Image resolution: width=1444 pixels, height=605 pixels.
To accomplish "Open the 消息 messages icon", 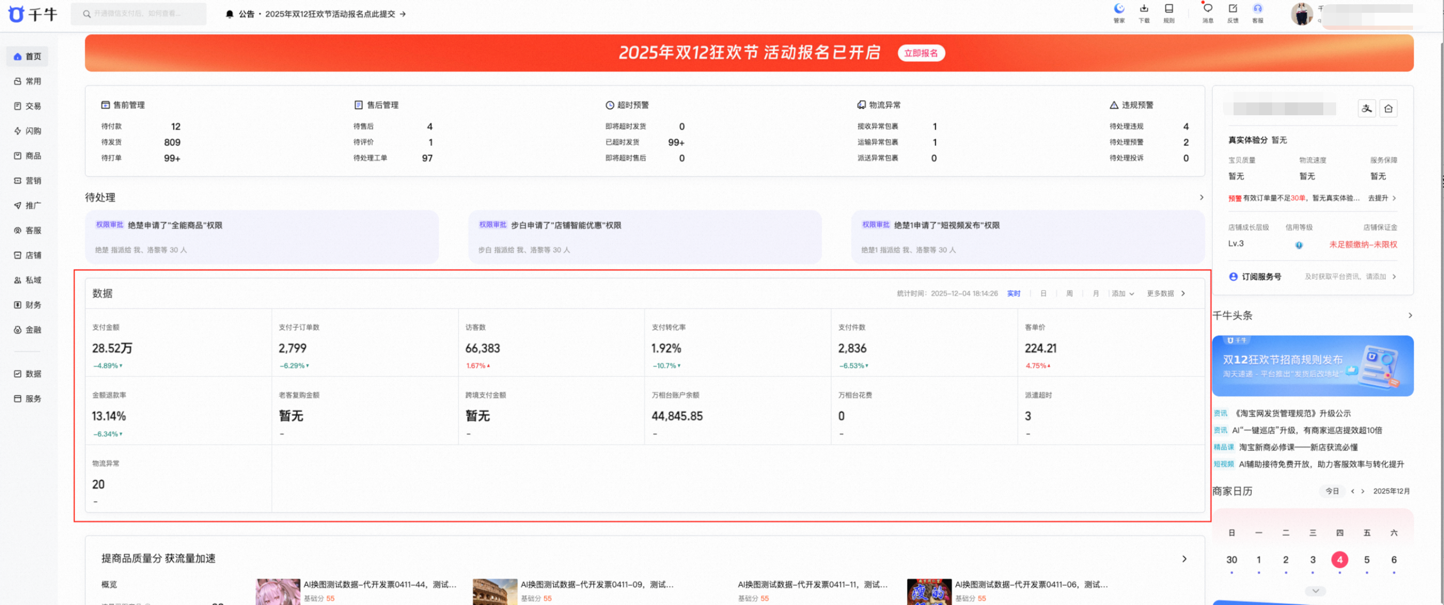I will (x=1208, y=13).
